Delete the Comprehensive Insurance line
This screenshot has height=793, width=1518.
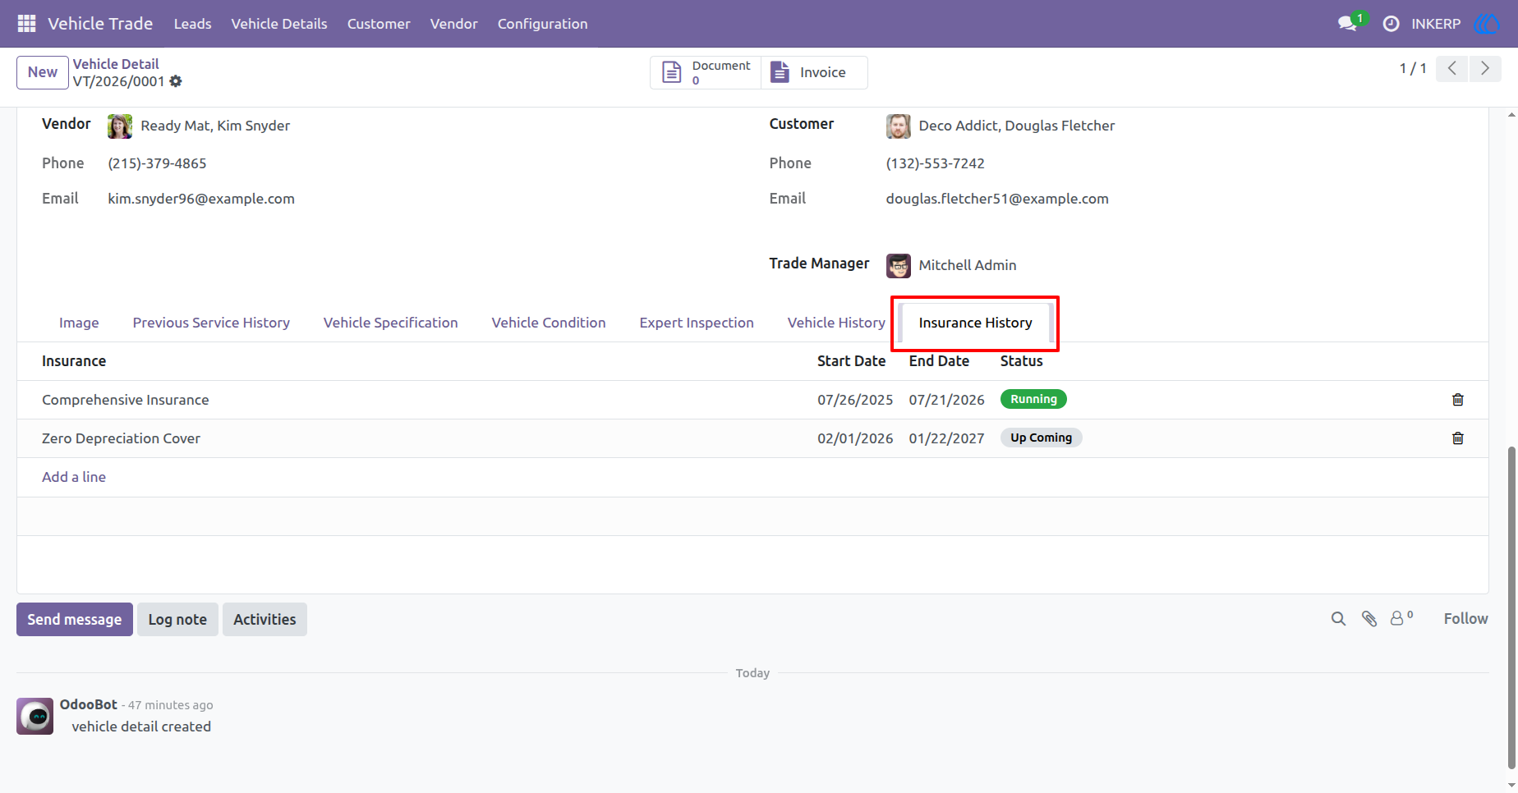coord(1458,400)
